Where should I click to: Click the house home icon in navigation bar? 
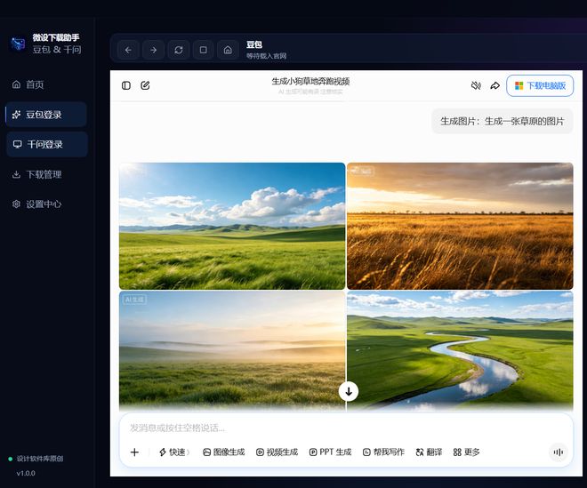click(228, 50)
